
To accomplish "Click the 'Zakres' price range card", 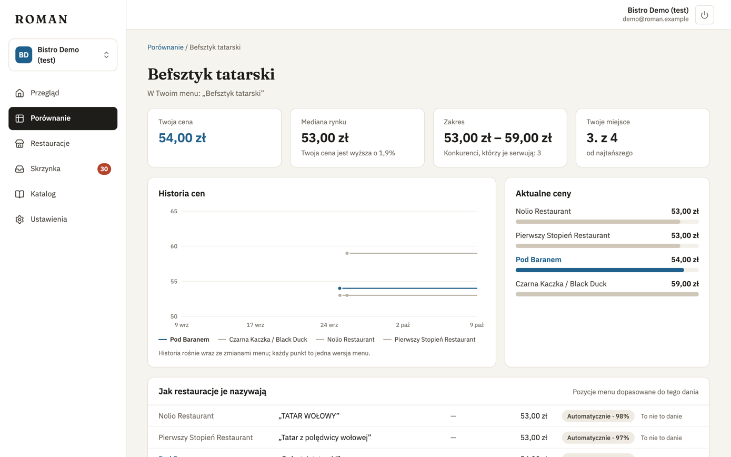I will pyautogui.click(x=500, y=138).
